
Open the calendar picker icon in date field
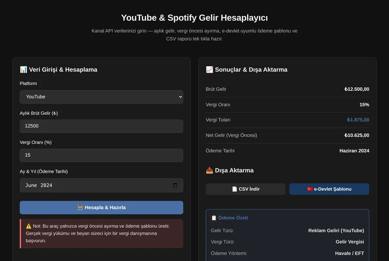[175, 185]
